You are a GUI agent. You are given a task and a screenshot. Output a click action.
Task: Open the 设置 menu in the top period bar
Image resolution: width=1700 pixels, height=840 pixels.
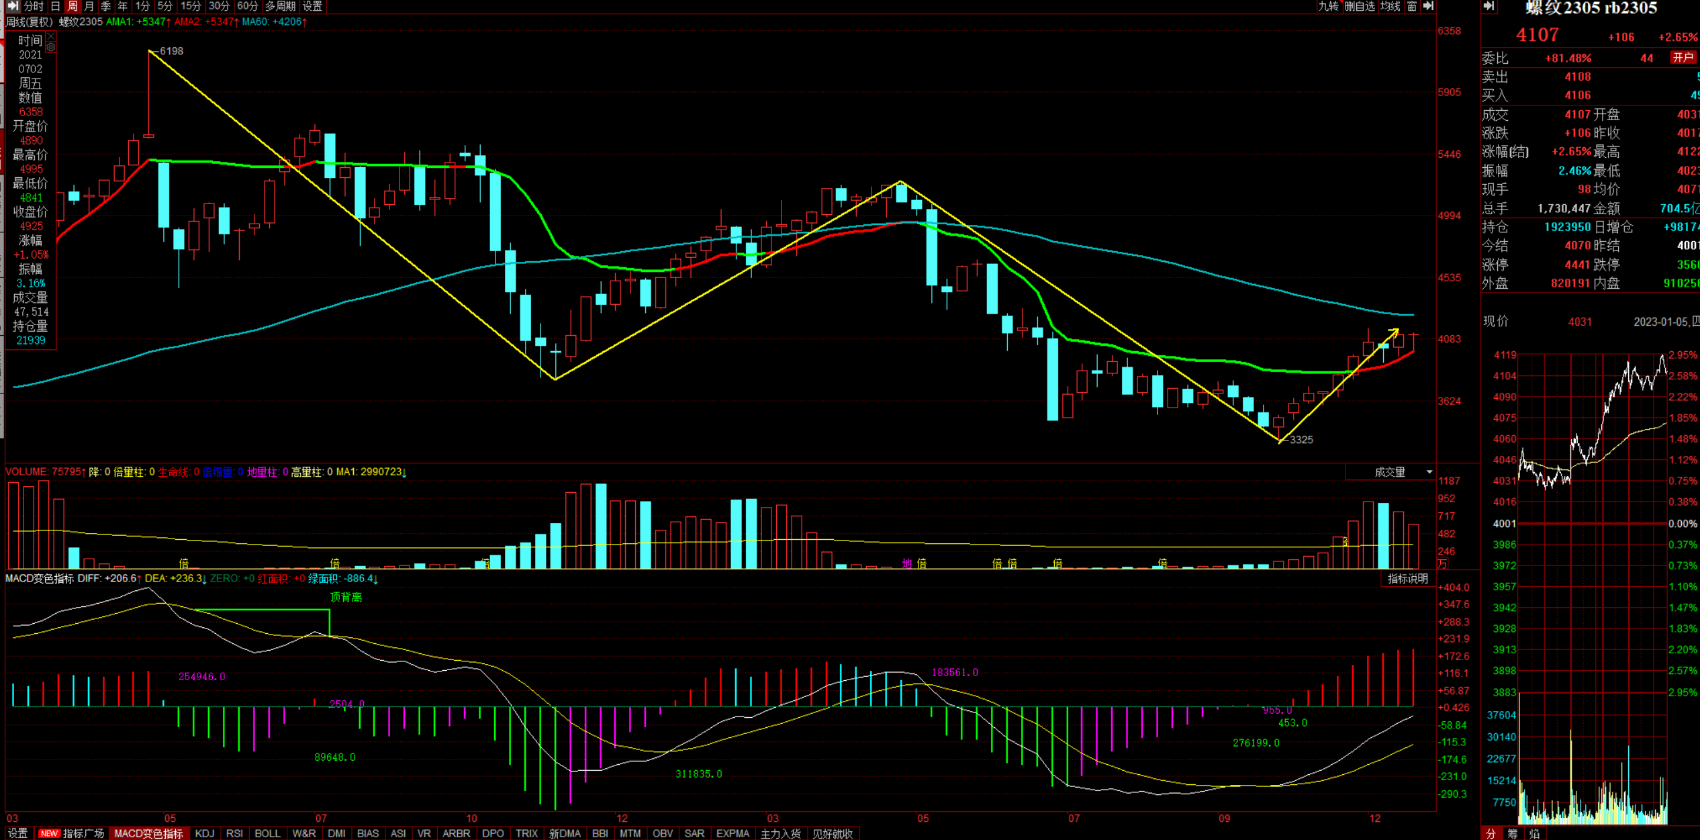312,6
